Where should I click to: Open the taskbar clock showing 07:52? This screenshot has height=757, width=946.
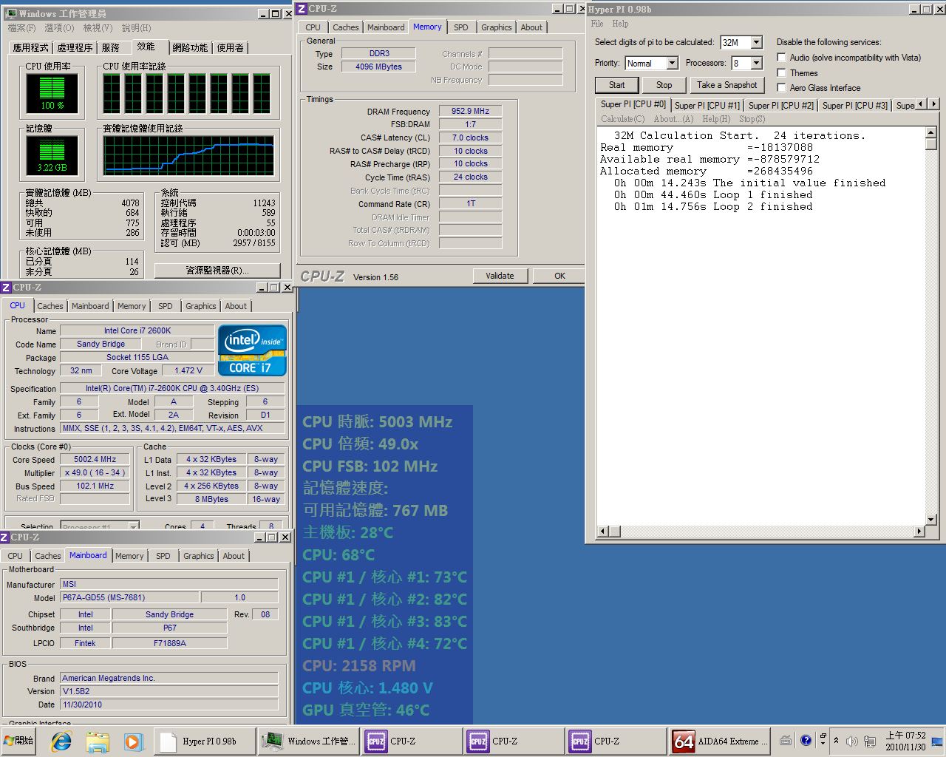905,741
